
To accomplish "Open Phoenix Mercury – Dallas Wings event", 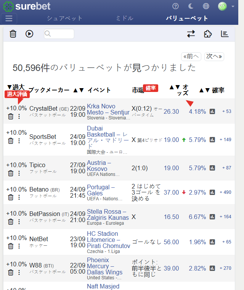I will click(x=104, y=266).
